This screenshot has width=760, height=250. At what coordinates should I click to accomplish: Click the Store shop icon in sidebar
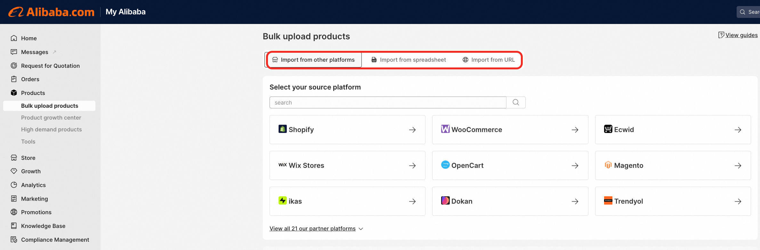tap(14, 158)
